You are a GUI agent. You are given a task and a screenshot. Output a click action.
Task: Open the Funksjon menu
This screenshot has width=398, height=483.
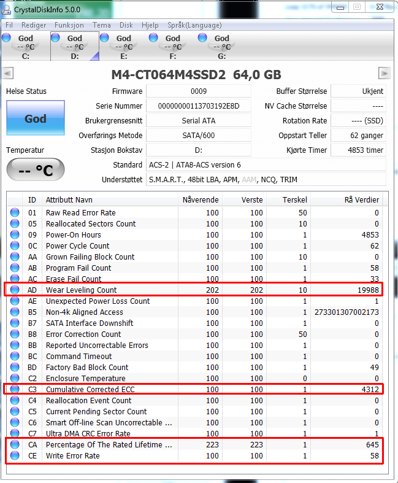[69, 25]
